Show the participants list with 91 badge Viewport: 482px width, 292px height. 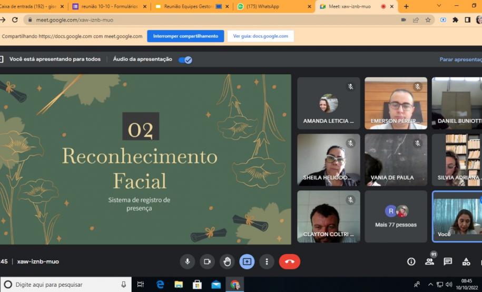[x=429, y=261]
